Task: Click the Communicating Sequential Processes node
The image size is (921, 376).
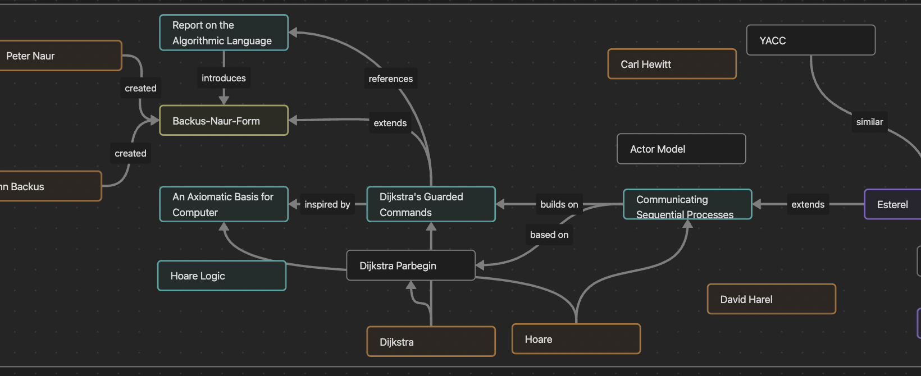Action: click(x=687, y=204)
